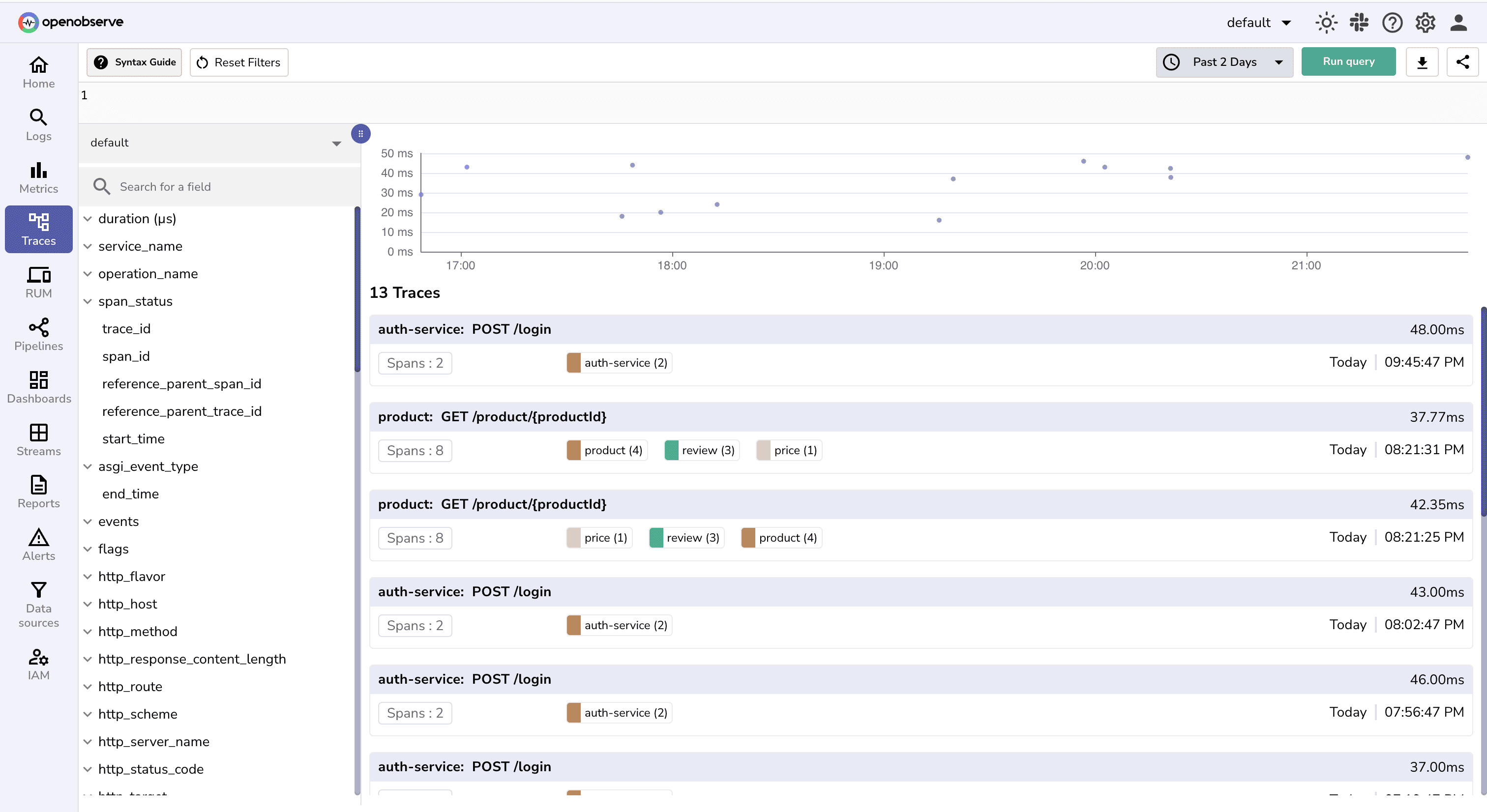Collapse the span_status field group
This screenshot has height=812, width=1487.
88,301
